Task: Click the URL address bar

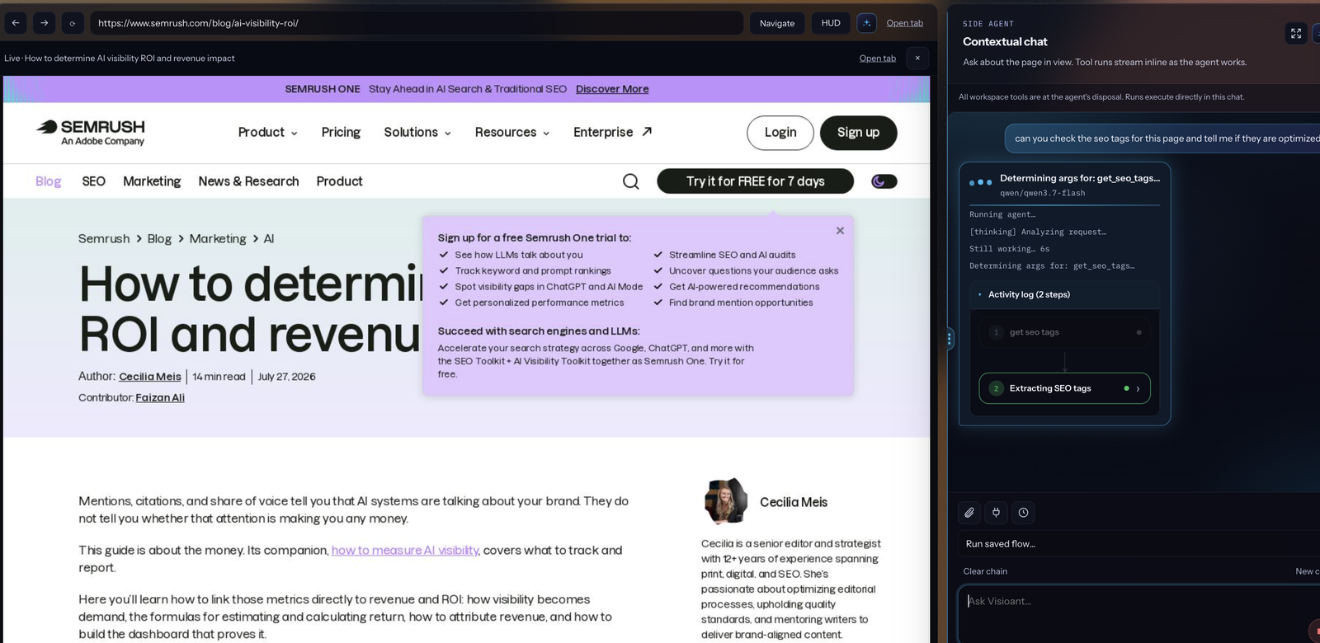Action: point(417,23)
